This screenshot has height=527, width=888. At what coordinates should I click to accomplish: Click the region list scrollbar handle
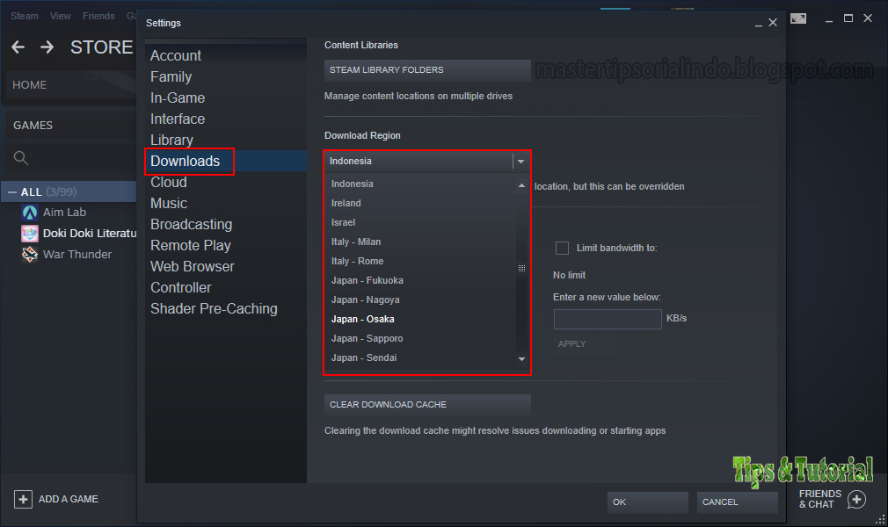pos(521,268)
